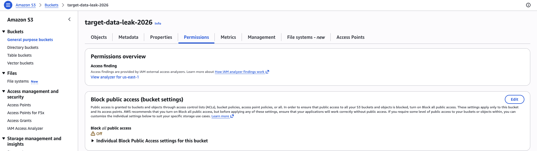The width and height of the screenshot is (537, 151).
Task: Click the 'Access finding' label
Action: click(104, 66)
